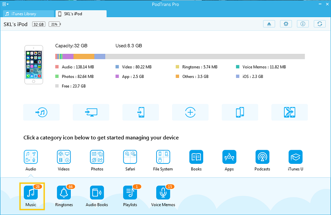Collapse the Audio category
Viewport: 331px width, 215px height.
click(31, 157)
